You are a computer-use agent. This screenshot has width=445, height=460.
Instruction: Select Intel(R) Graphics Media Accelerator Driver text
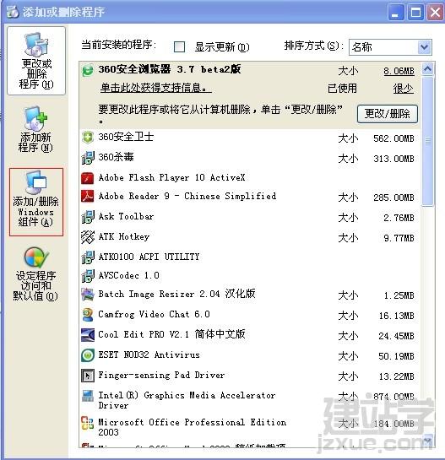point(187,400)
